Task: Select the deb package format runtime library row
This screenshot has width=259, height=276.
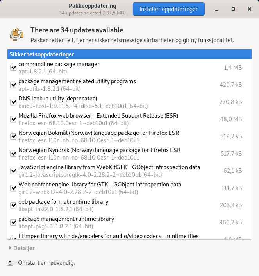Action: (x=117, y=205)
